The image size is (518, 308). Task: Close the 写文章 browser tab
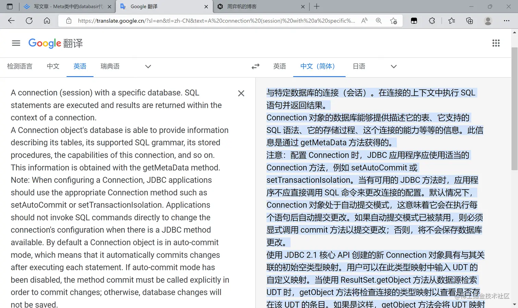(109, 7)
